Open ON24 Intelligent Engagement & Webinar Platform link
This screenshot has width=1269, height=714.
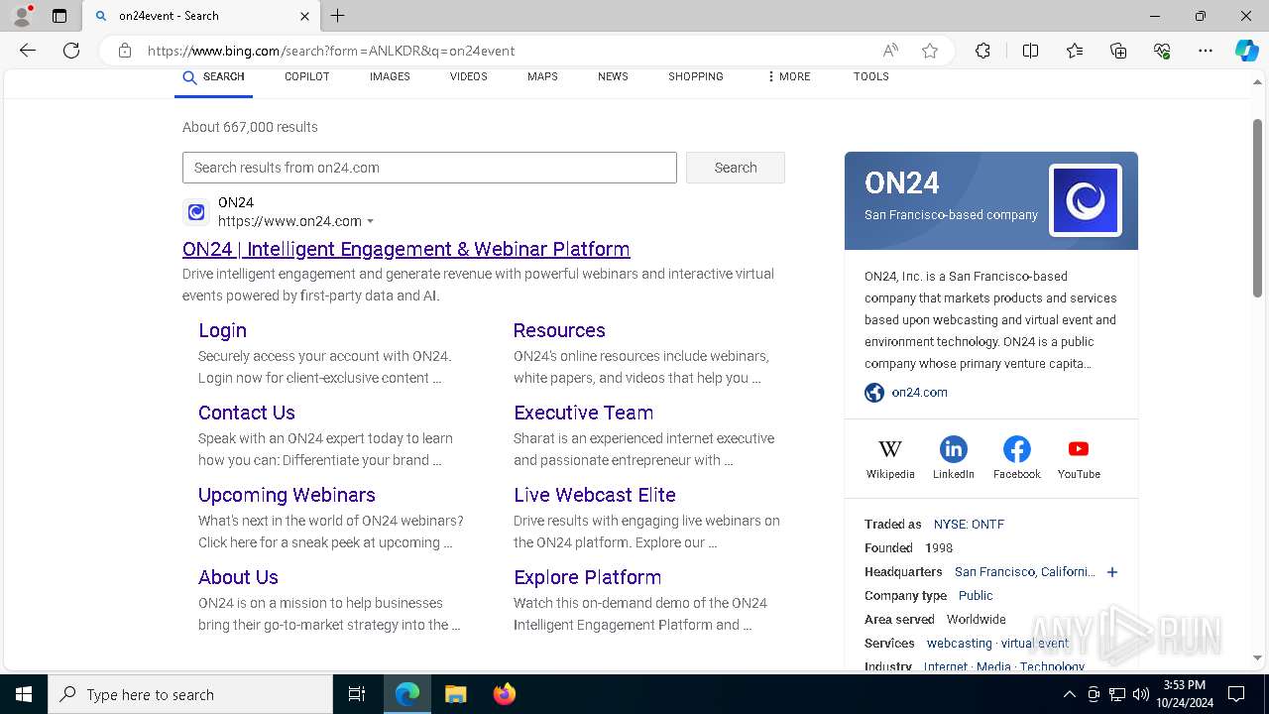click(x=406, y=249)
